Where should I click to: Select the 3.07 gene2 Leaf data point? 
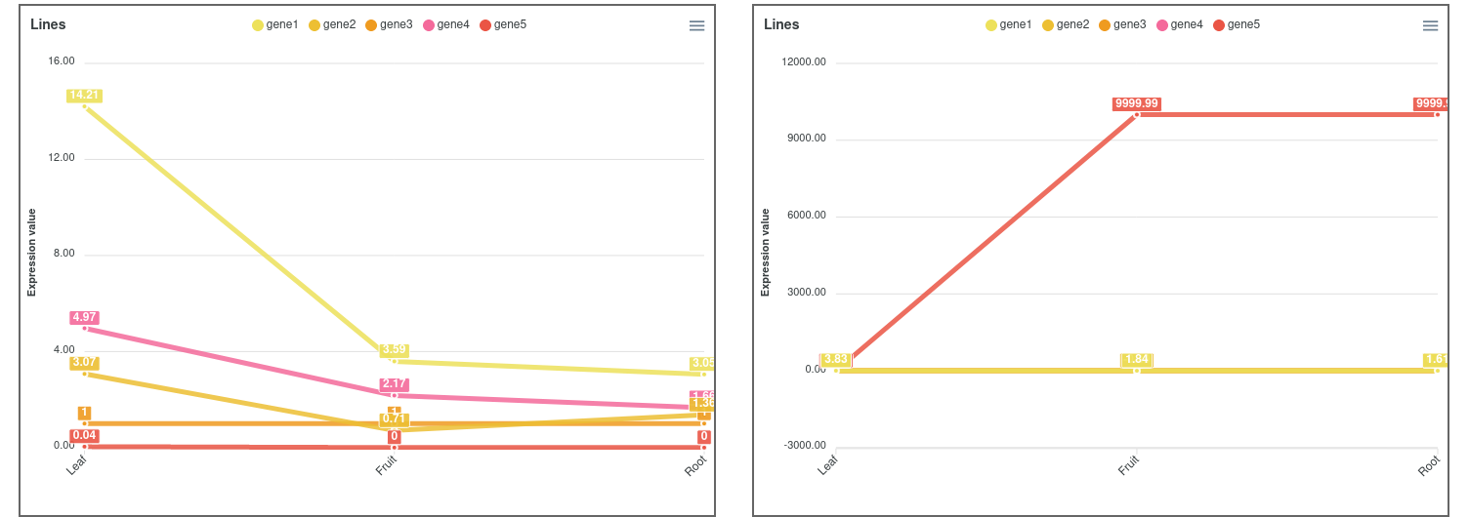point(85,374)
